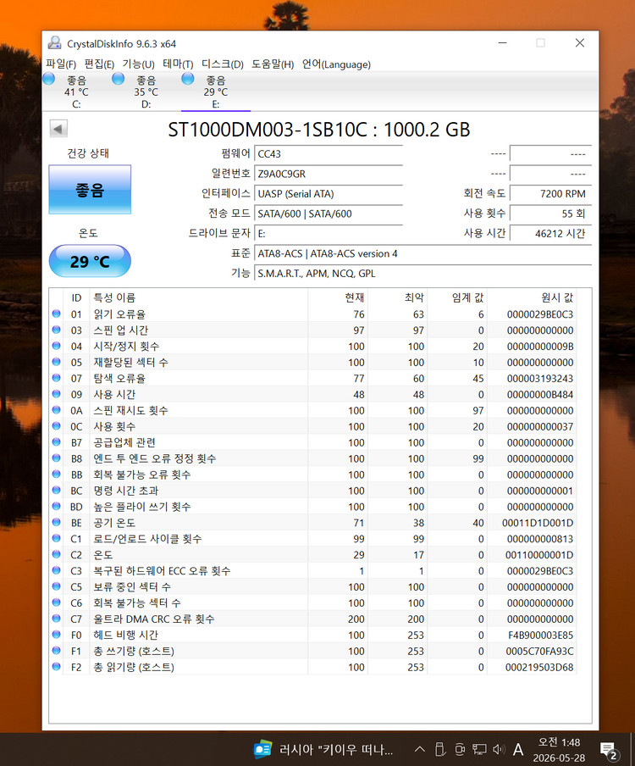Image resolution: width=635 pixels, height=766 pixels.
Task: Click the status dot for 명령 시간 초과
Action: (56, 490)
